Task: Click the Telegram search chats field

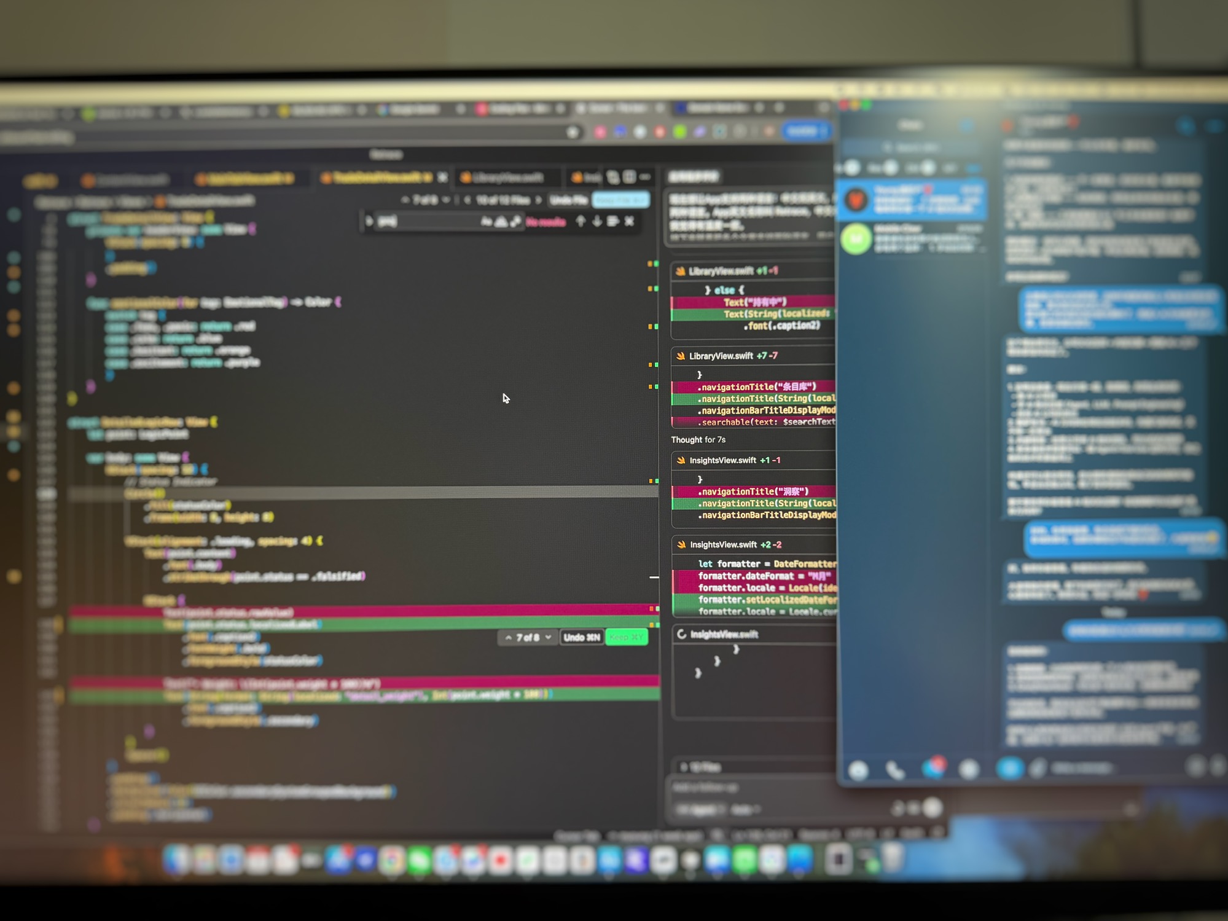Action: [x=912, y=148]
